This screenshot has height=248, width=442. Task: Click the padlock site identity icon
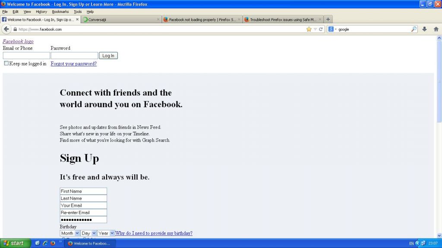point(15,29)
